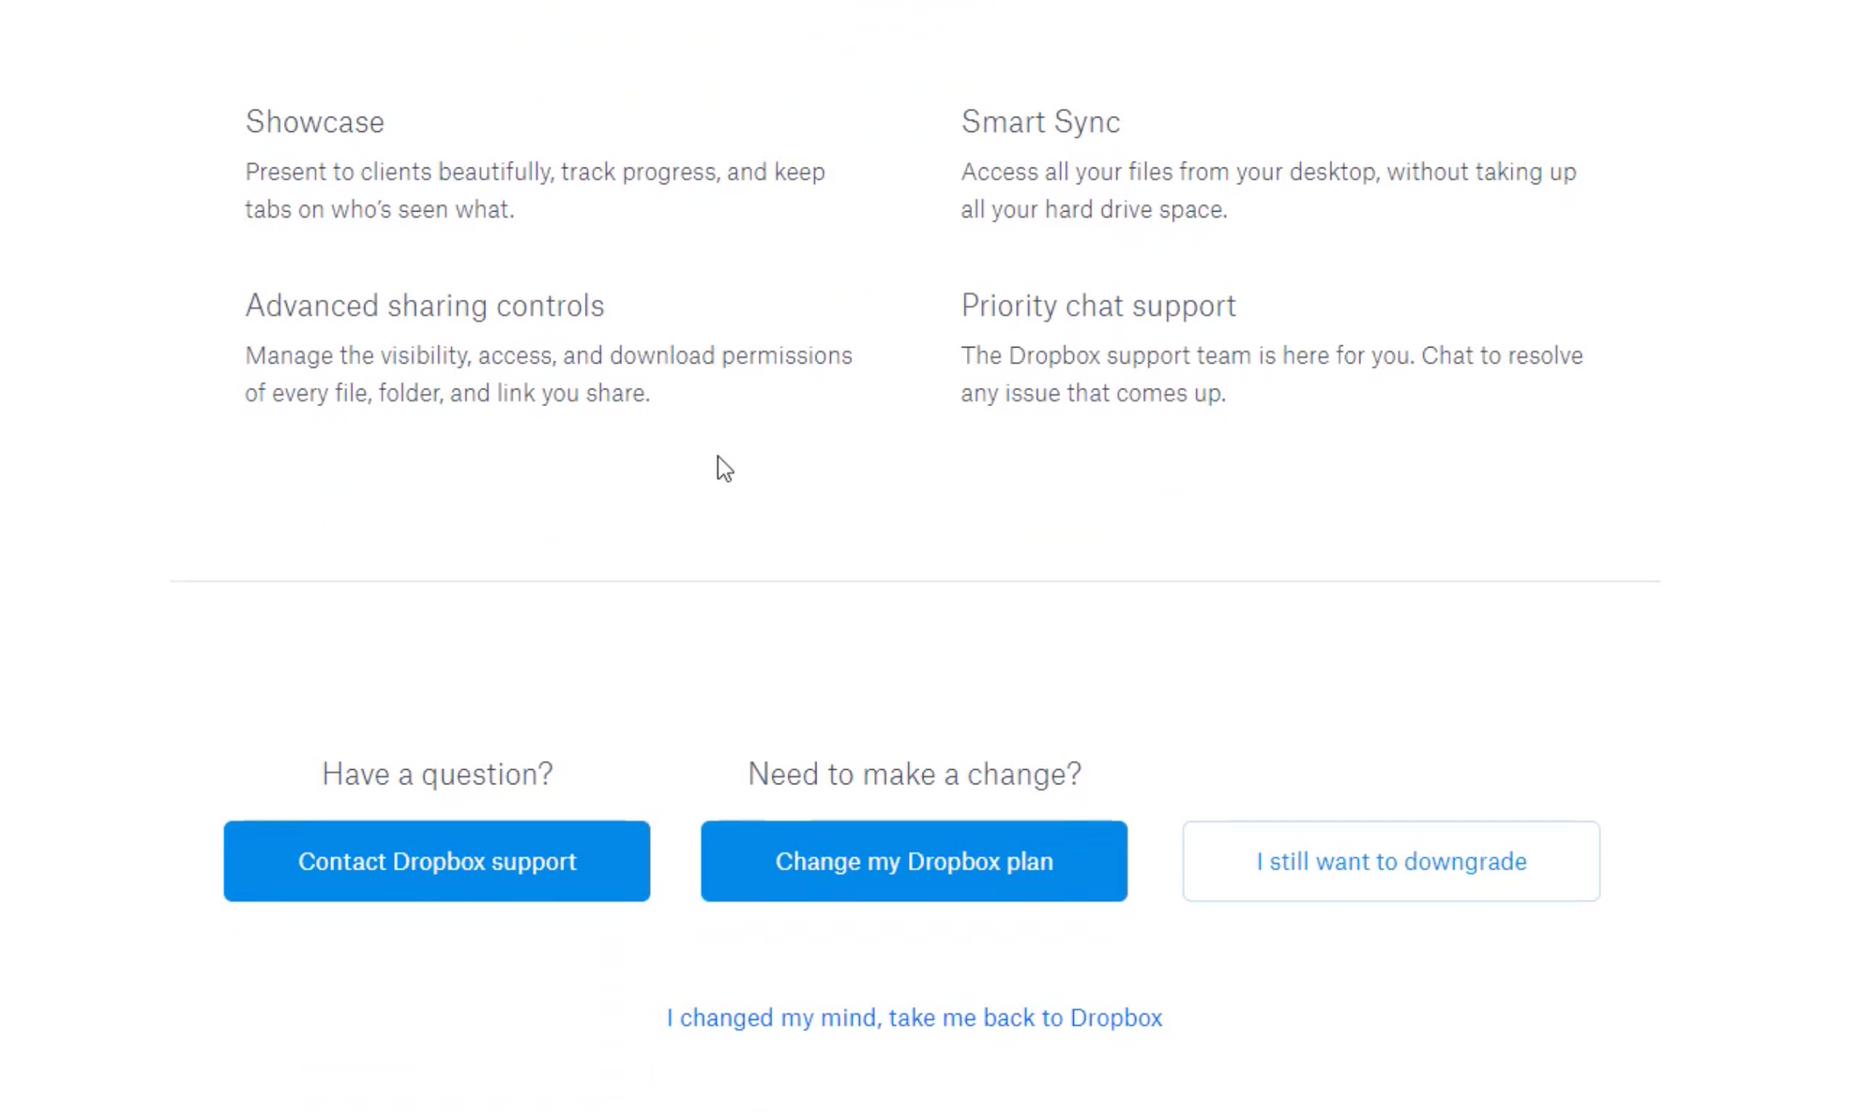Screen dimensions: 1876x1115
Task: Click the Advanced sharing controls heading
Action: [425, 306]
